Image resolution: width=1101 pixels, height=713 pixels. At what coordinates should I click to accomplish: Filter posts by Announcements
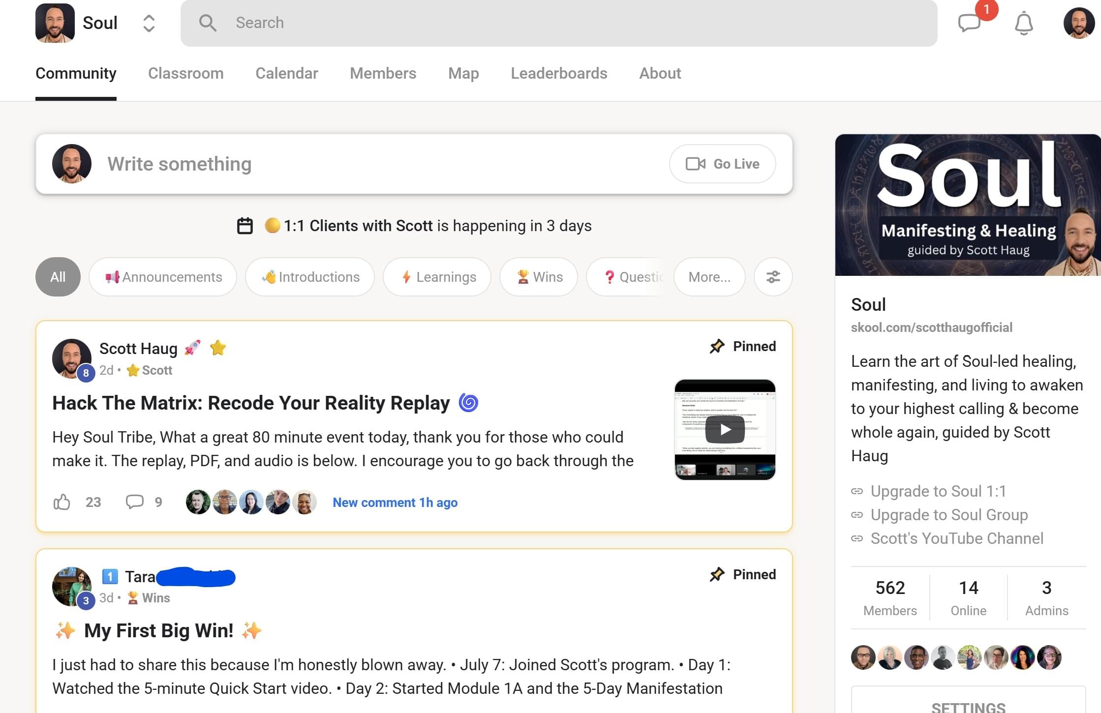pos(163,277)
